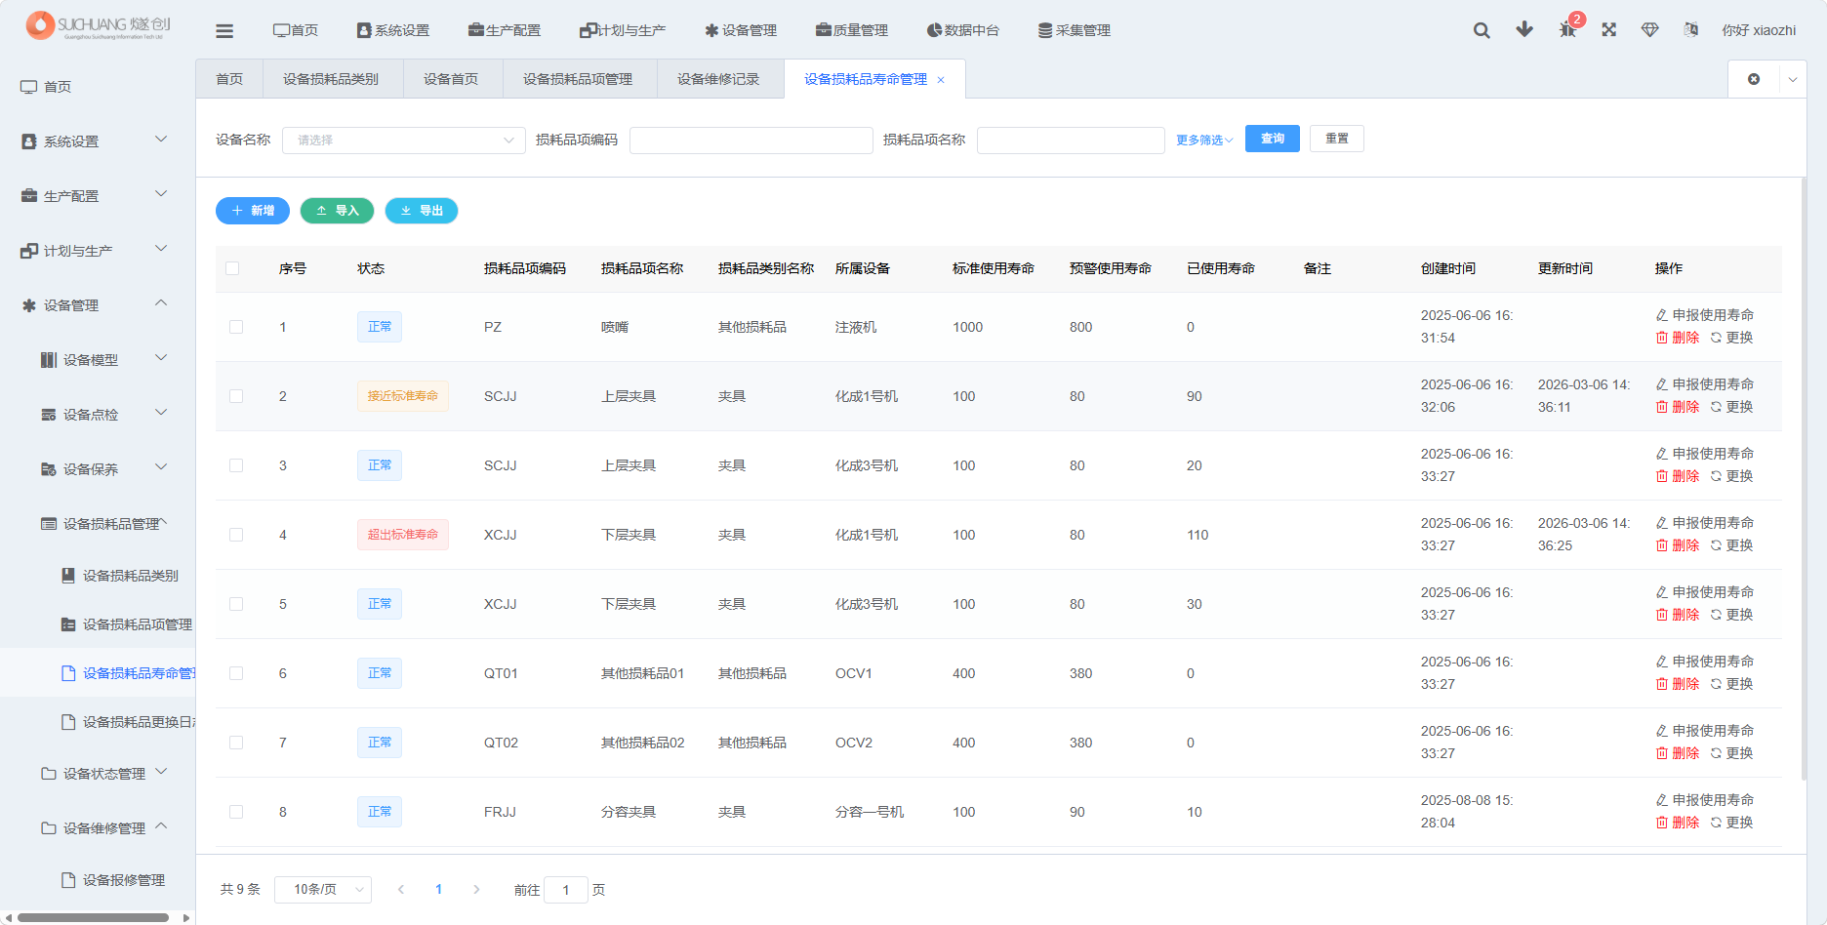Click the sidebar 设备损耗品类别 book icon

click(x=68, y=576)
